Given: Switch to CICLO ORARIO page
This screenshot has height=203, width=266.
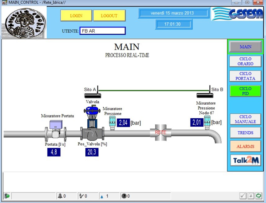Looking at the screenshot, I should (245, 61).
